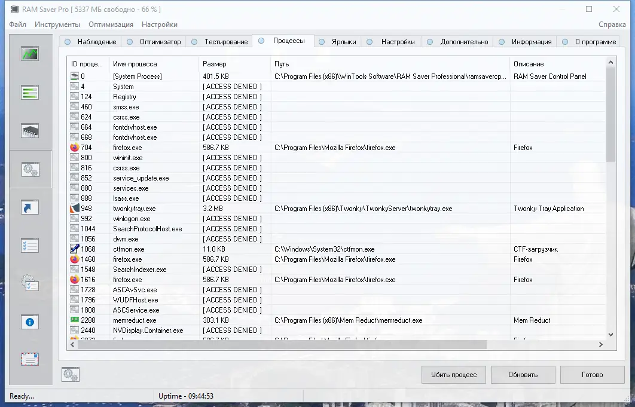Click horizontal scrollbar right arrow

point(601,344)
